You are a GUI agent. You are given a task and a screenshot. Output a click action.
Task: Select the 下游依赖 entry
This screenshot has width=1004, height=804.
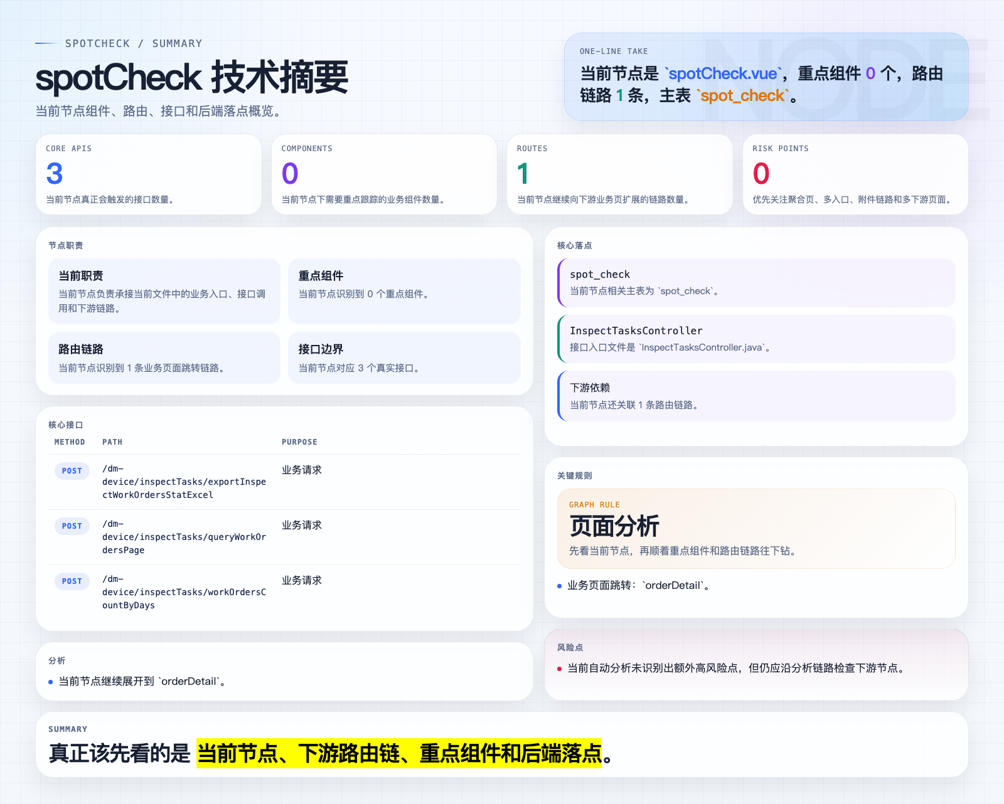tap(756, 396)
